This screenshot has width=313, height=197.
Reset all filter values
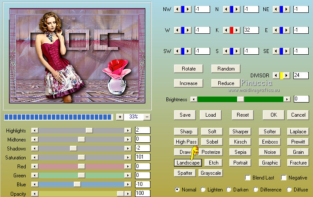click(x=243, y=115)
